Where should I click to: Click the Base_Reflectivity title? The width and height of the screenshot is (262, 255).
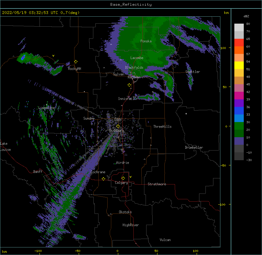pos(131,5)
